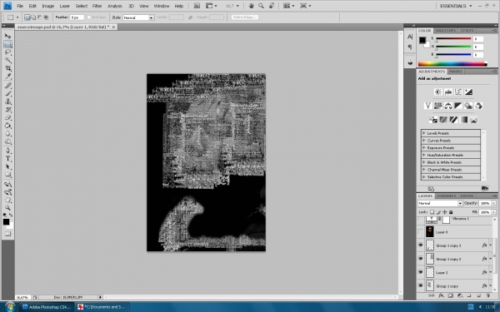This screenshot has width=500, height=312.
Task: Select the Crop tool
Action: click(x=8, y=68)
